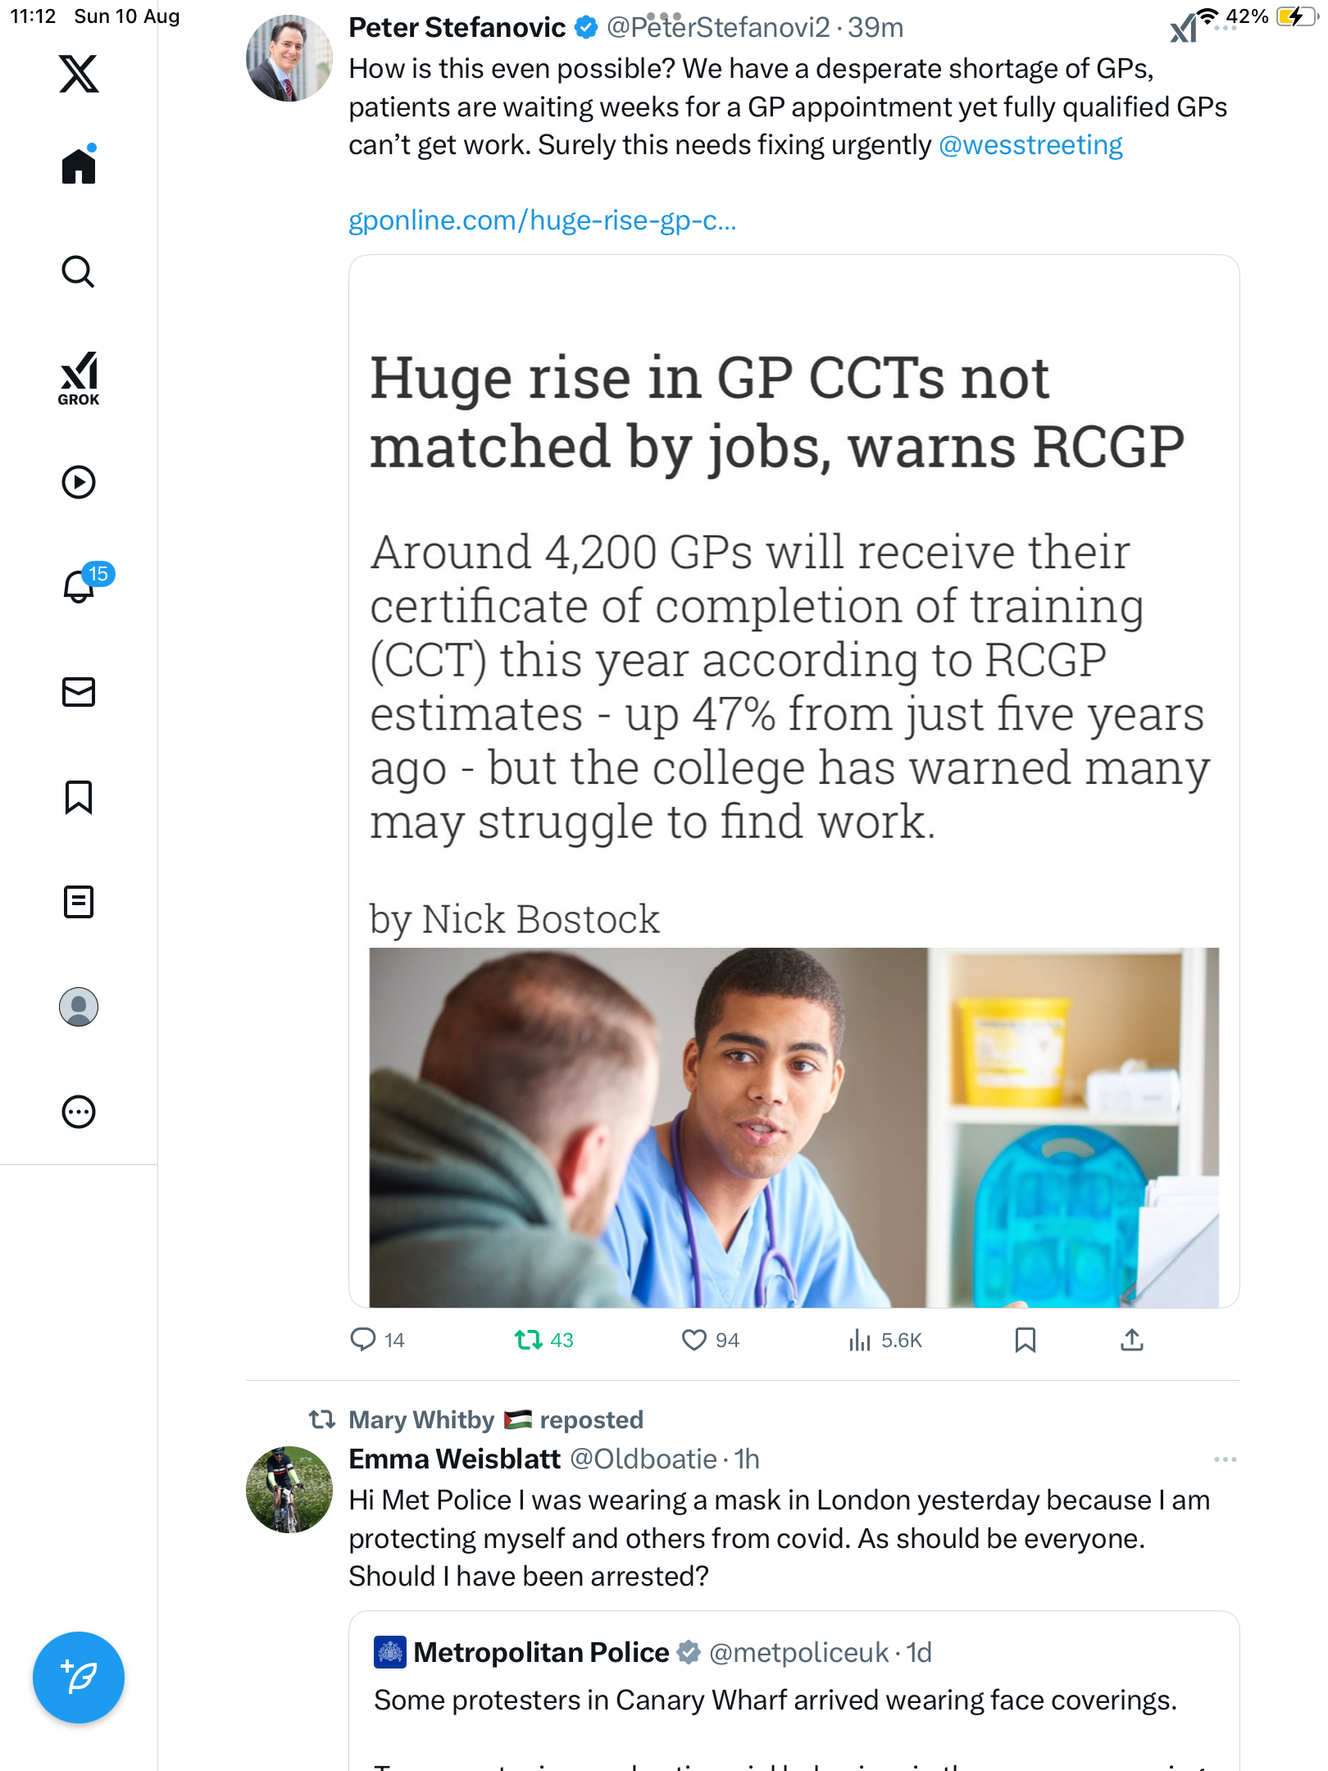
Task: Open the gponline.com article link
Action: tap(542, 220)
